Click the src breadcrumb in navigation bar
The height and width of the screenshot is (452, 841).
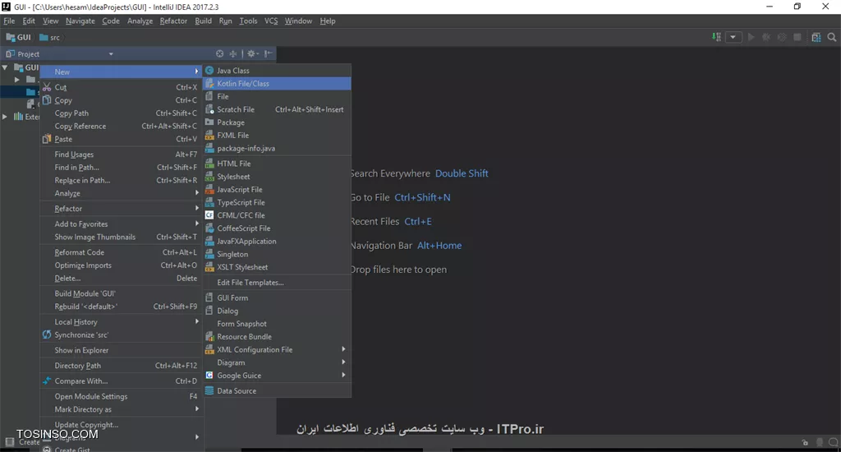[50, 38]
